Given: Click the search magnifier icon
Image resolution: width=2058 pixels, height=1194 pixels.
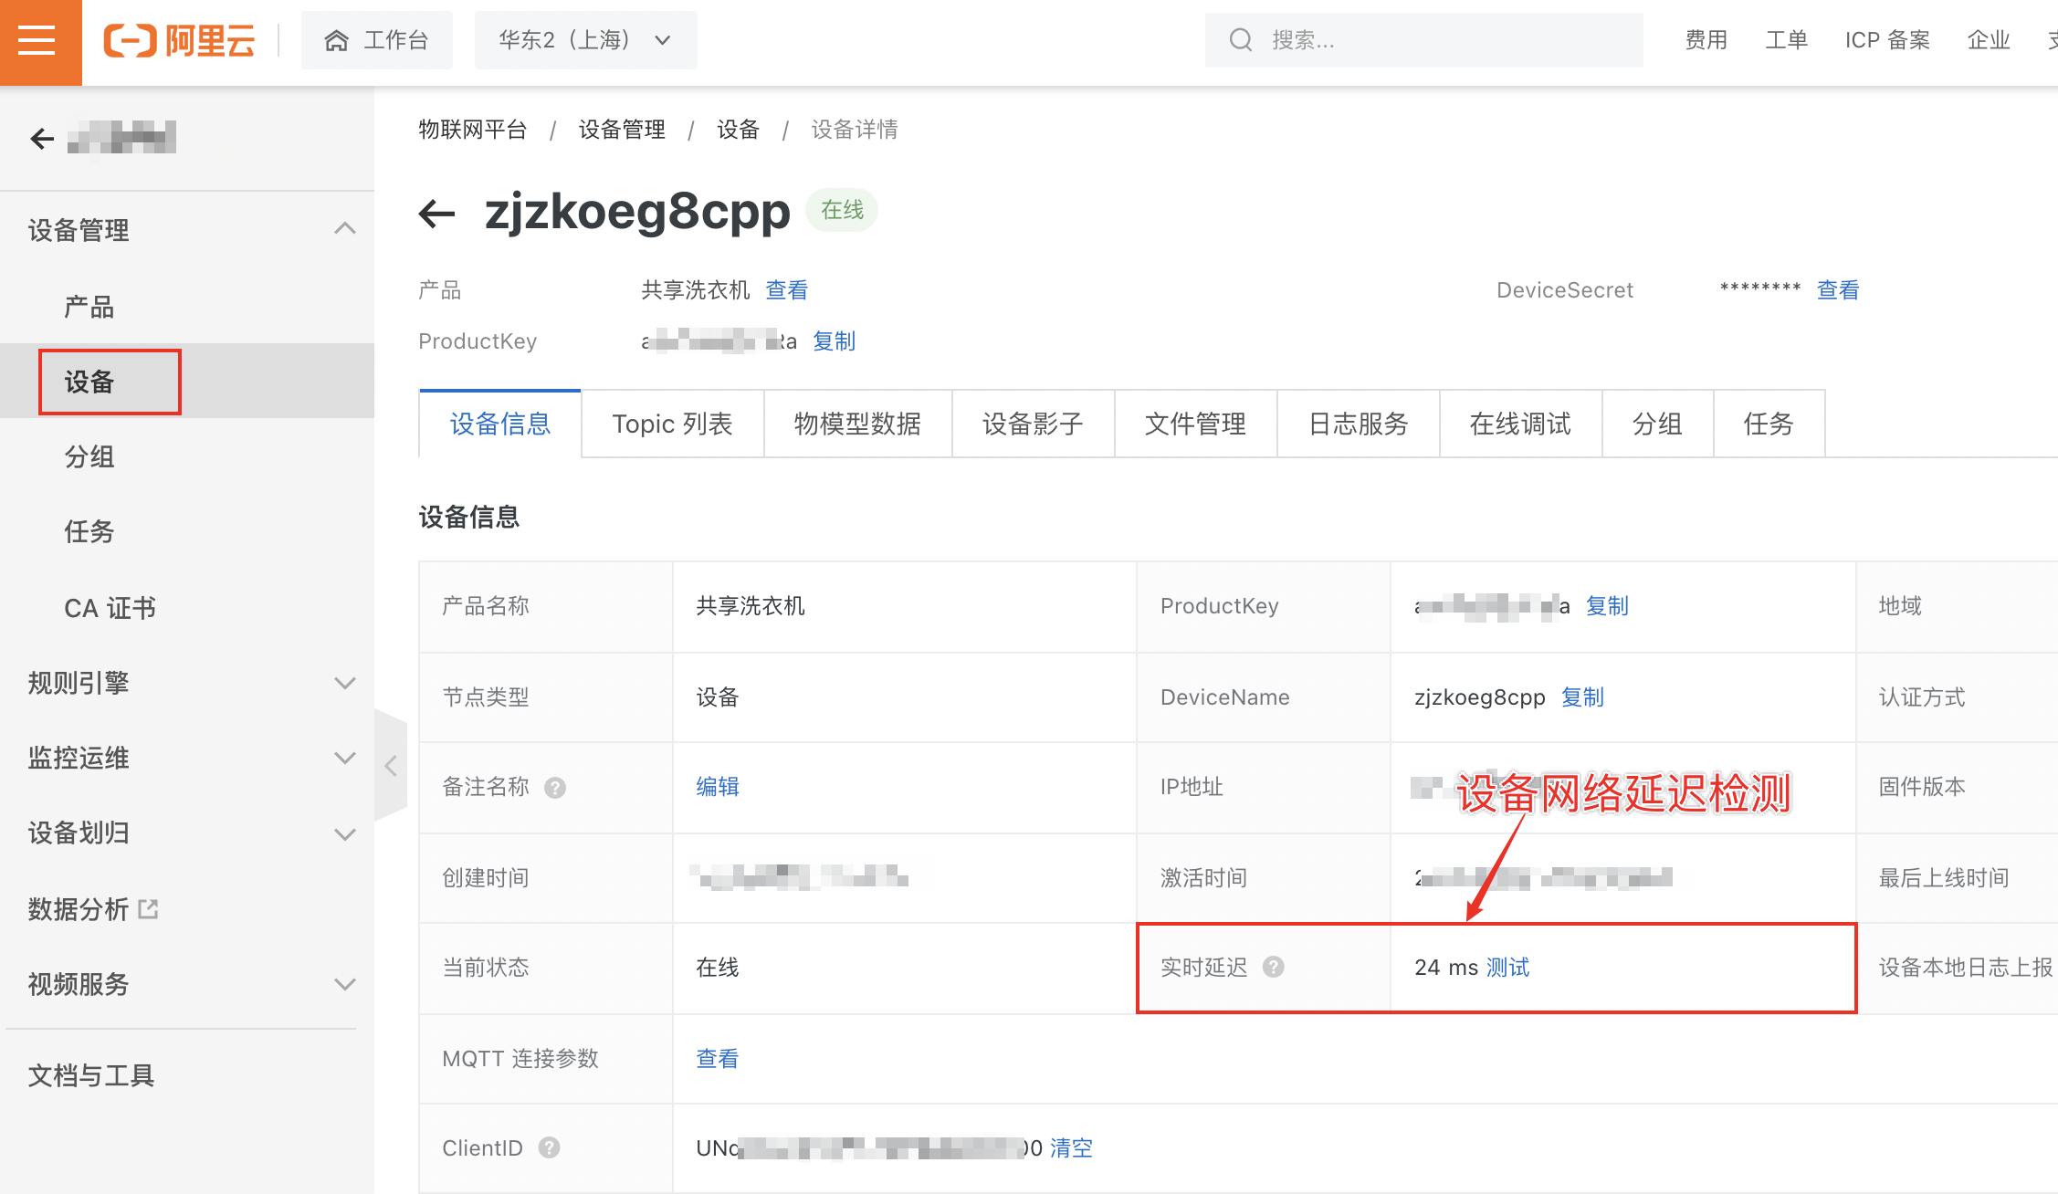Looking at the screenshot, I should 1240,40.
